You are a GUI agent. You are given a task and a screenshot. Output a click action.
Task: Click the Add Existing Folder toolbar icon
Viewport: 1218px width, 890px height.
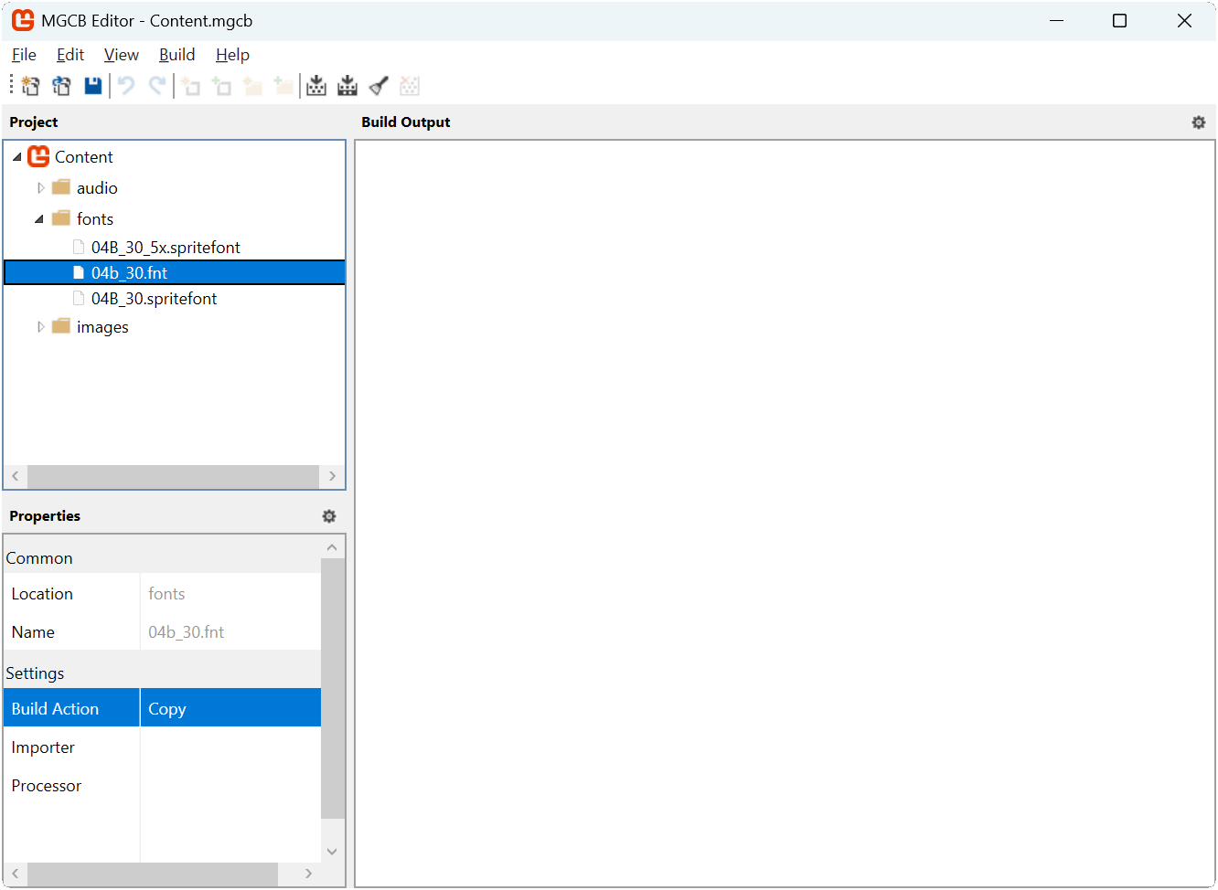pos(283,86)
